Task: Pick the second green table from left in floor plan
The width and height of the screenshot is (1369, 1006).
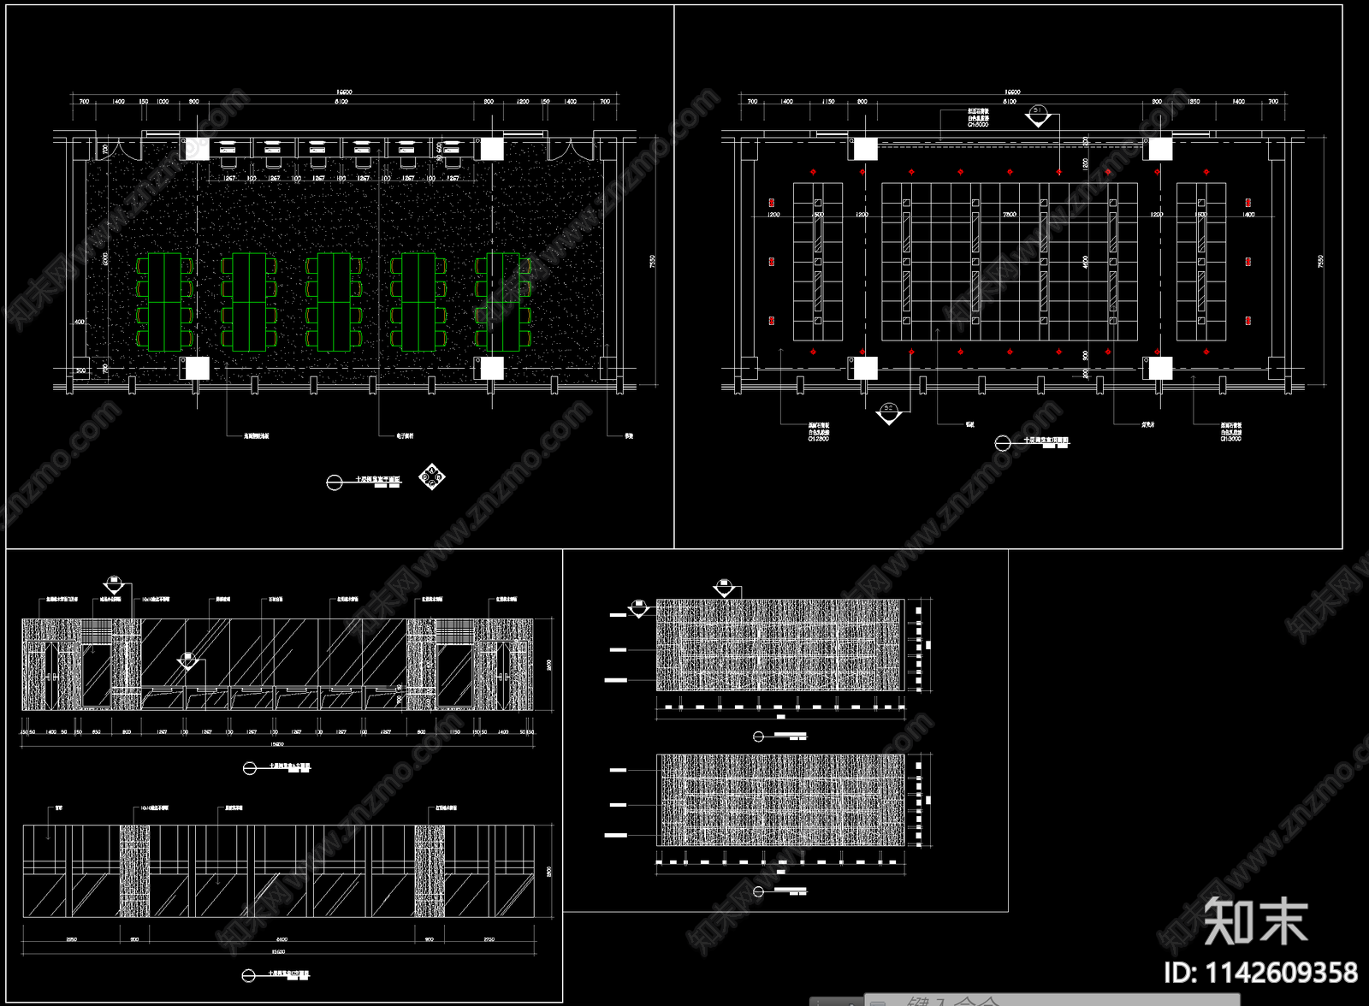Action: point(249,302)
